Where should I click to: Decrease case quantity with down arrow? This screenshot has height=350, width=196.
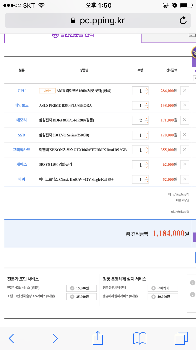[x=147, y=167]
